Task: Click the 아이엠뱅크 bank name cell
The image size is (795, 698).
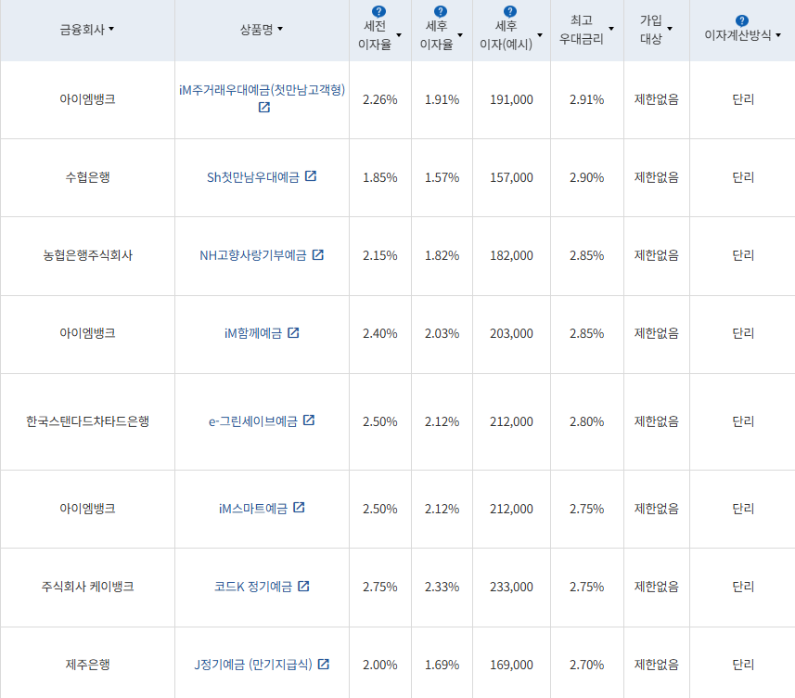Action: pyautogui.click(x=87, y=99)
